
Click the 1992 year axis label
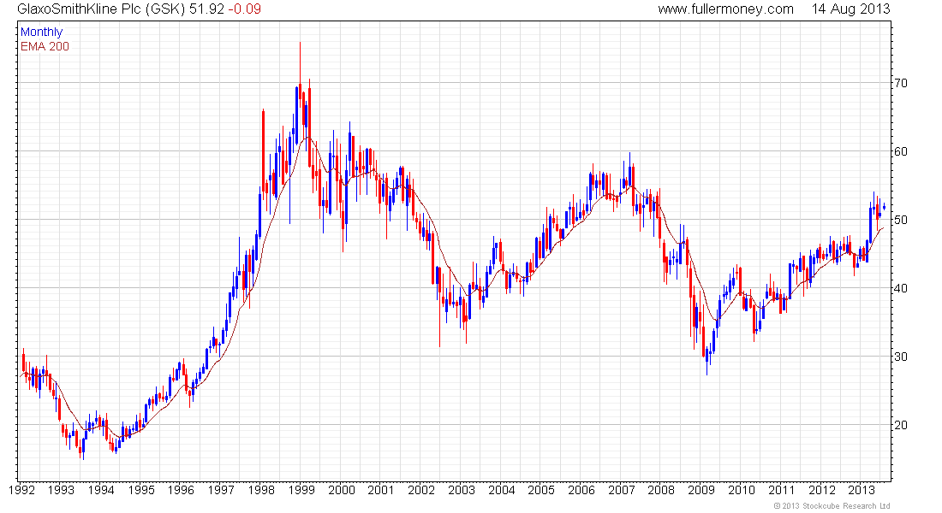[x=21, y=490]
